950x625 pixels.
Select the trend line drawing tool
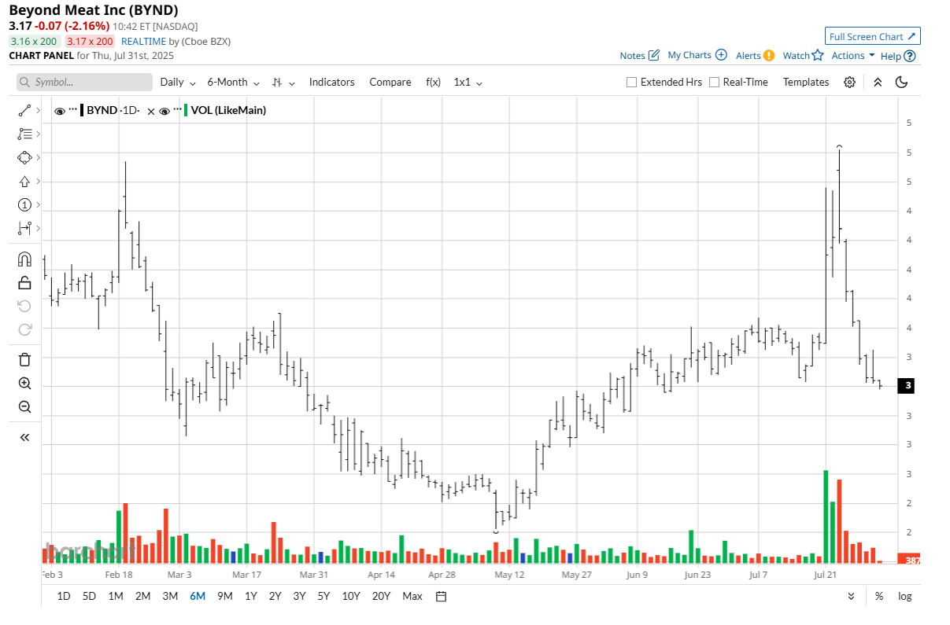24,111
